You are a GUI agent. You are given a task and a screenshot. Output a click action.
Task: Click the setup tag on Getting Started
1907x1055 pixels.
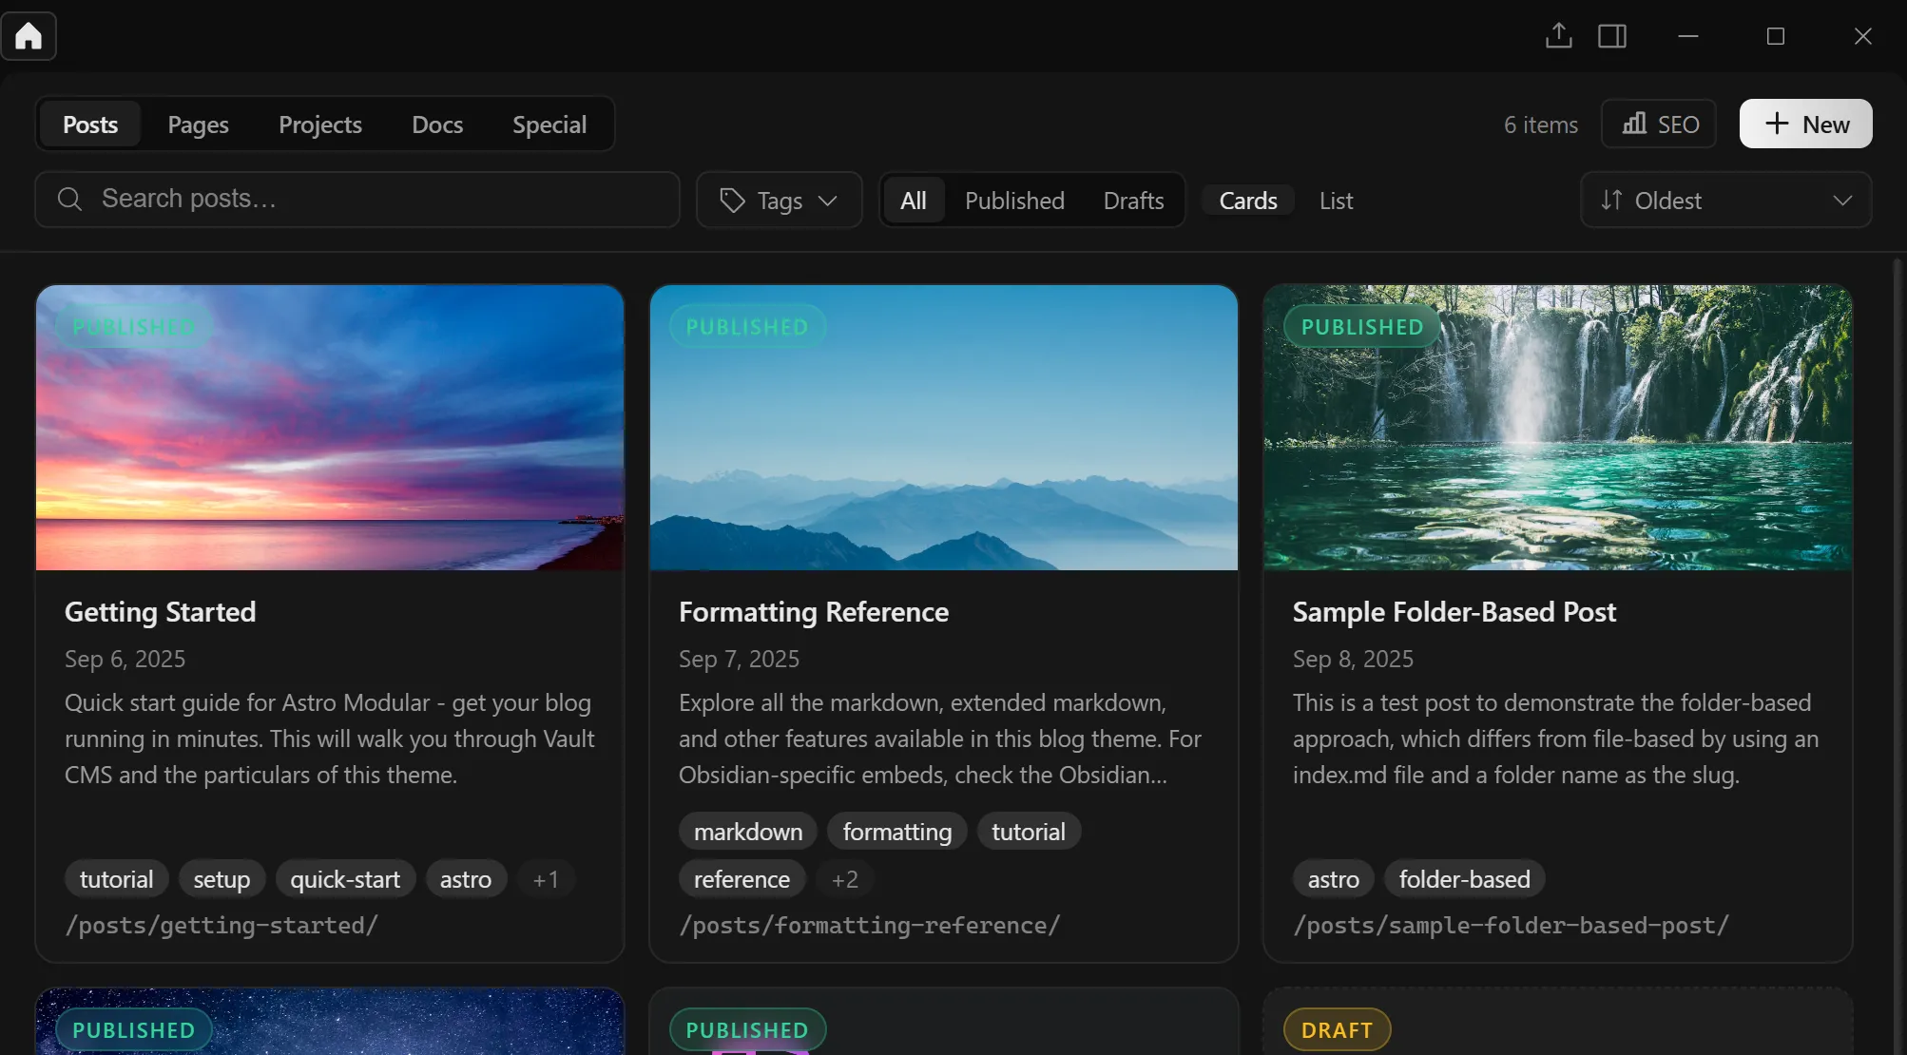click(x=222, y=879)
